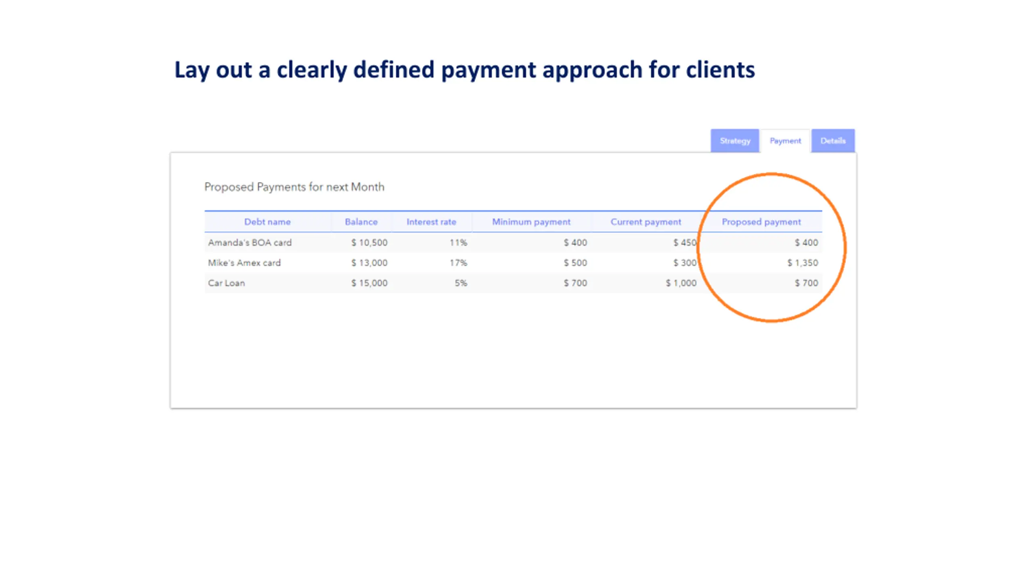Switch to the Strategy tab
Screen dimensions: 1032x580
tap(734, 141)
